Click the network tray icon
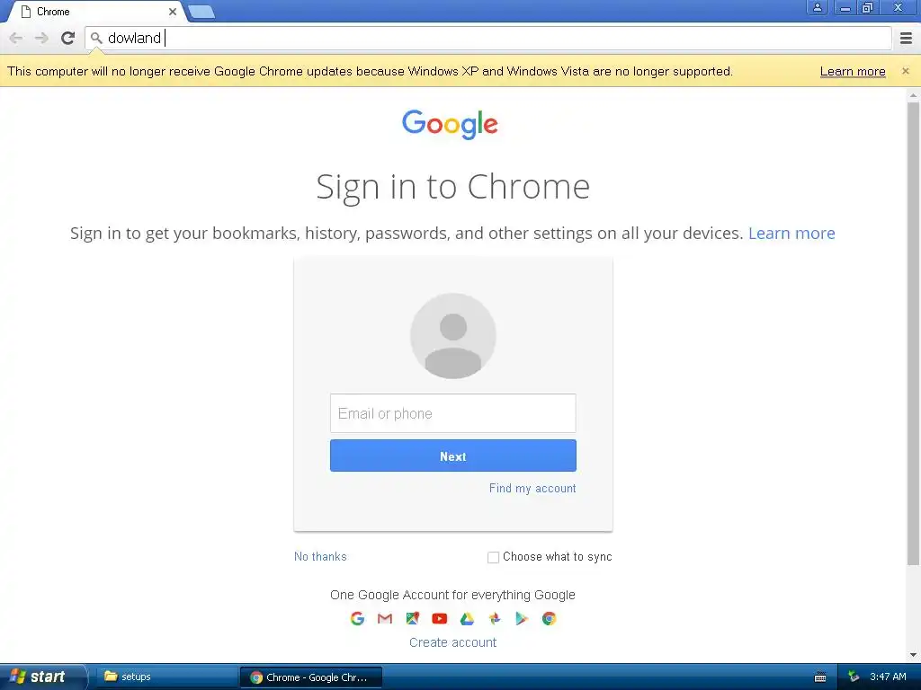This screenshot has height=690, width=921. [854, 677]
